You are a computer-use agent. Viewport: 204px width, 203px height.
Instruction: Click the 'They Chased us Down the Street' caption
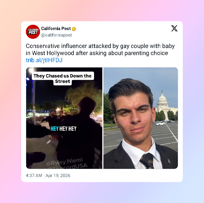point(63,78)
